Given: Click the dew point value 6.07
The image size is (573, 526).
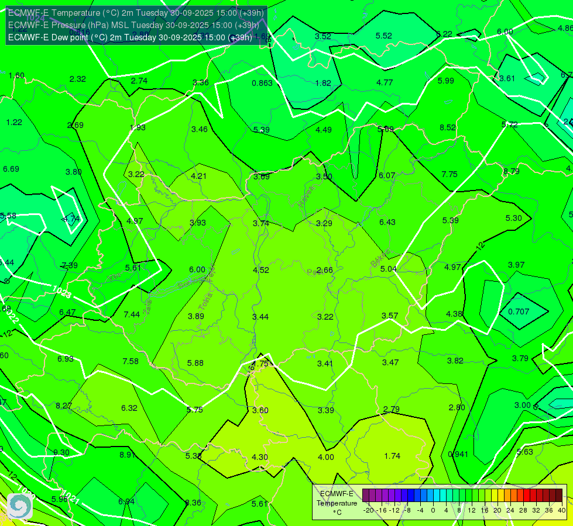Looking at the screenshot, I should (387, 175).
